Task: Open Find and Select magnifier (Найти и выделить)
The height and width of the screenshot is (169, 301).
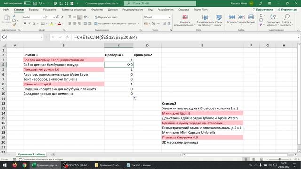Action: [286, 20]
